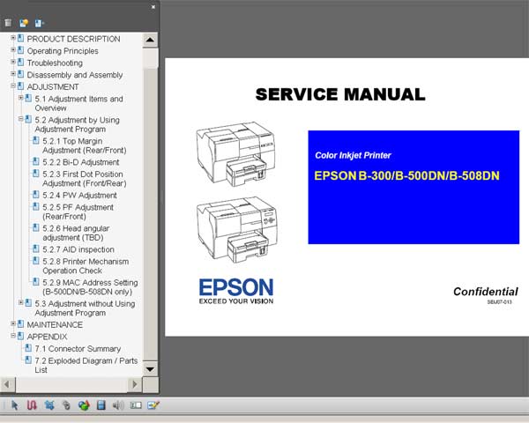Expand the MAINTENANCE bookmark node
The width and height of the screenshot is (529, 423).
click(x=13, y=323)
